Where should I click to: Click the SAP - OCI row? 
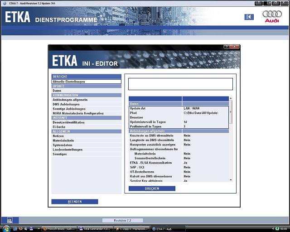[179, 167]
